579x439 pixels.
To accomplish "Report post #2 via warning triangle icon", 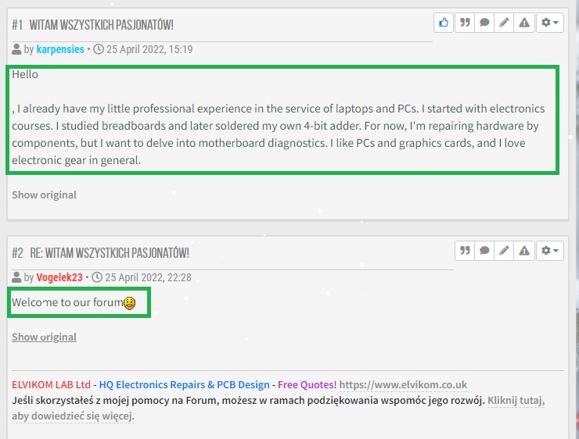I will click(x=524, y=251).
